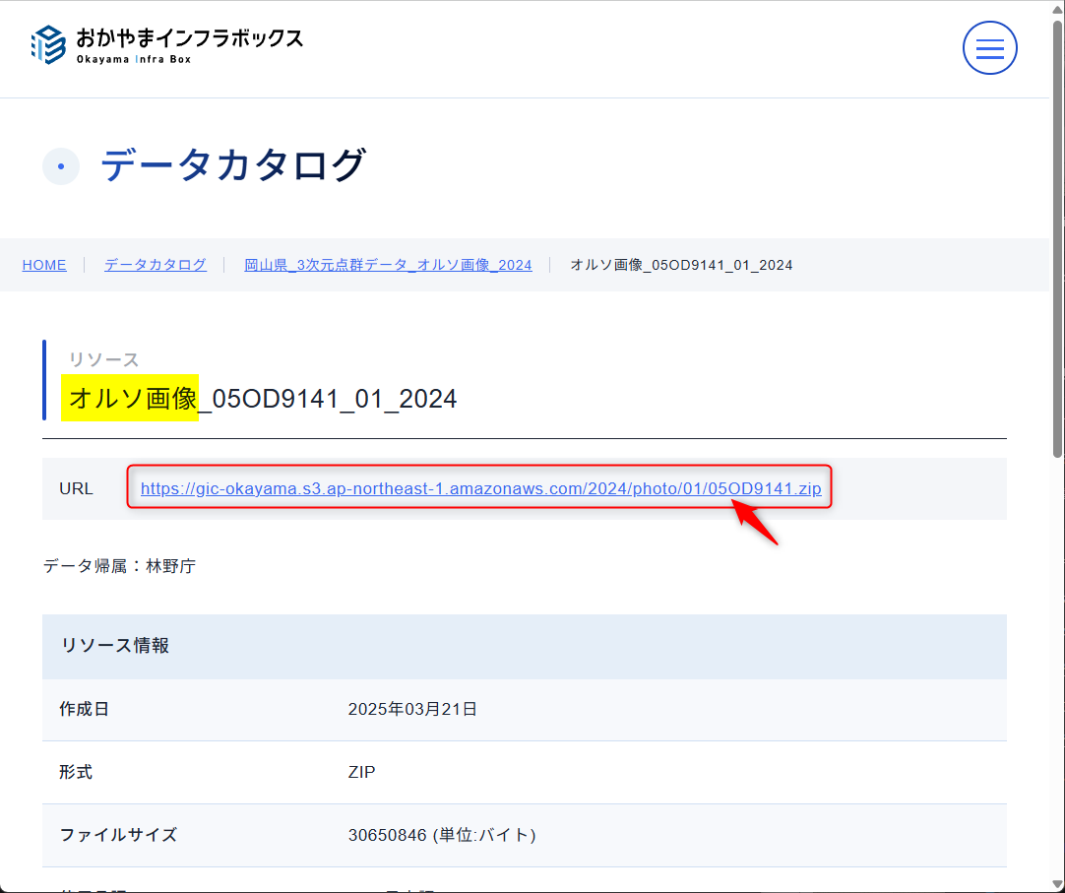Click the scrollbar down arrow
The height and width of the screenshot is (893, 1065).
pos(1057,884)
